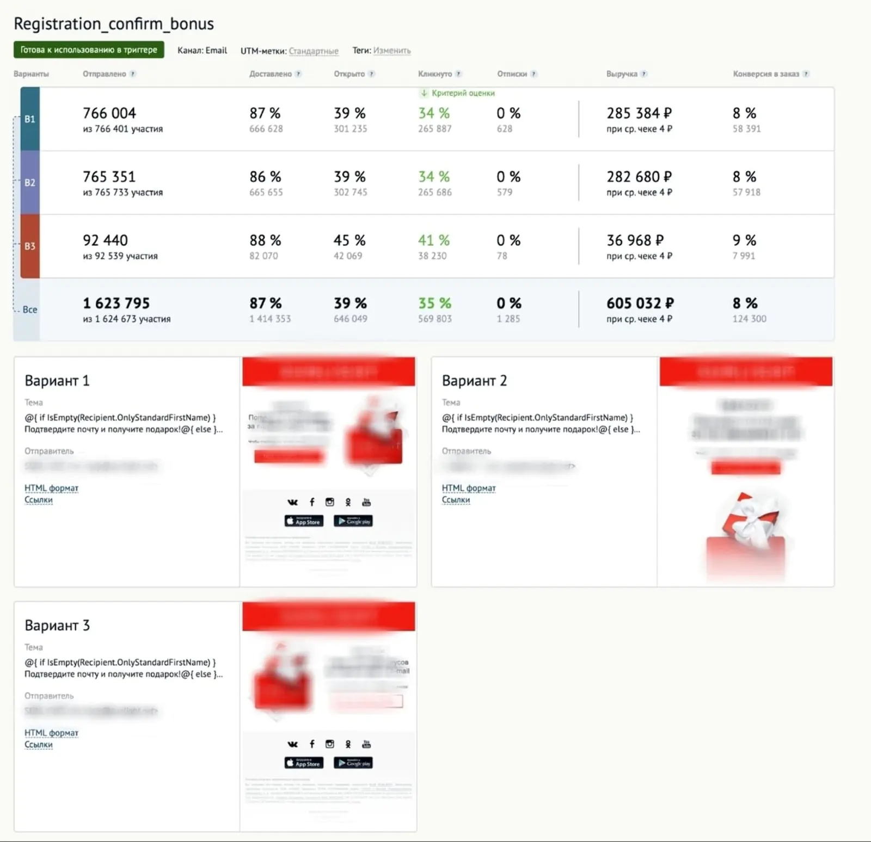The height and width of the screenshot is (842, 871).
Task: Click the Критерий оценки arrow indicator
Action: tap(424, 93)
